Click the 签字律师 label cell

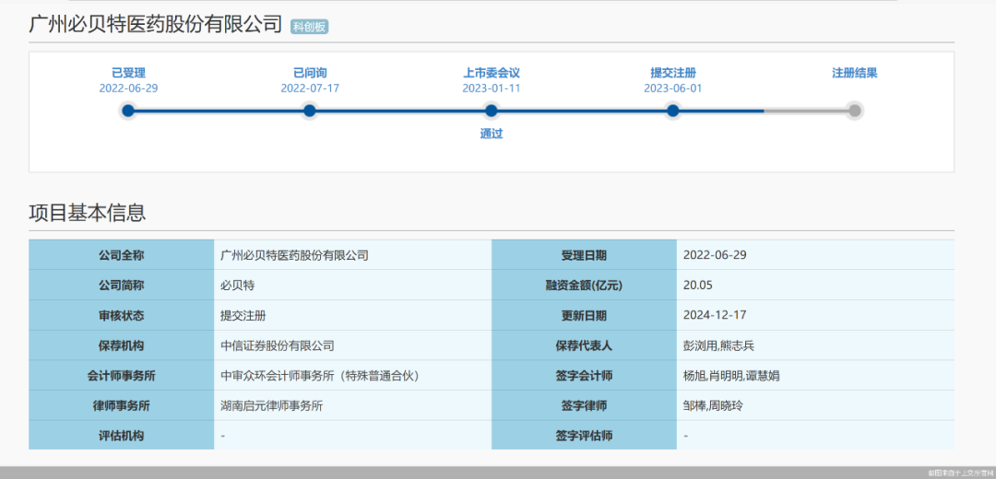[x=585, y=406]
